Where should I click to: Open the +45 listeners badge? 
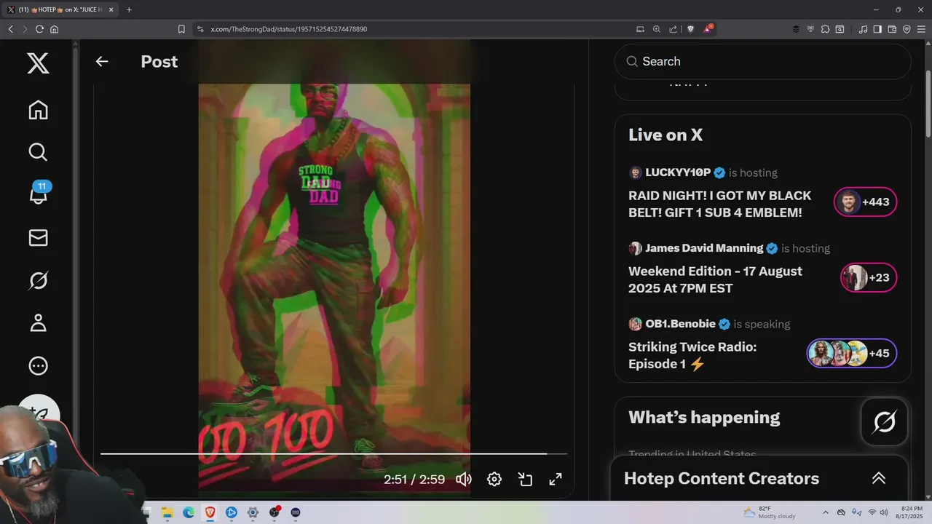852,354
